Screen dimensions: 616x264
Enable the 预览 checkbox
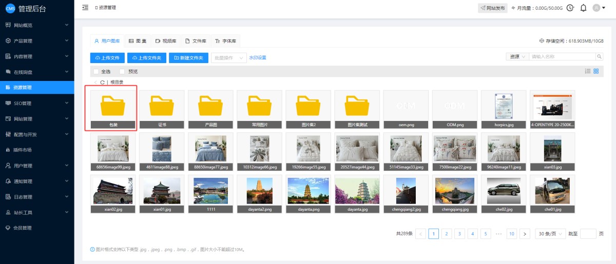point(122,72)
